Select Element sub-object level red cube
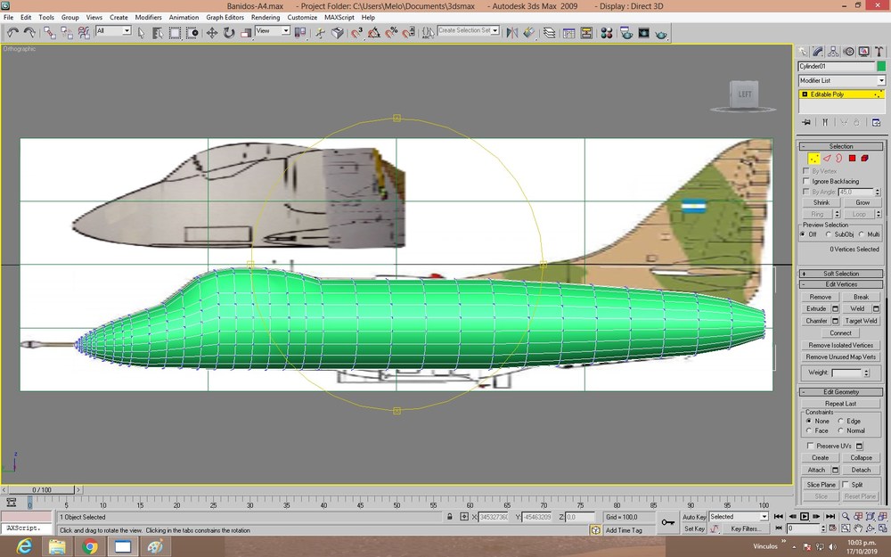The width and height of the screenshot is (891, 557). click(864, 158)
